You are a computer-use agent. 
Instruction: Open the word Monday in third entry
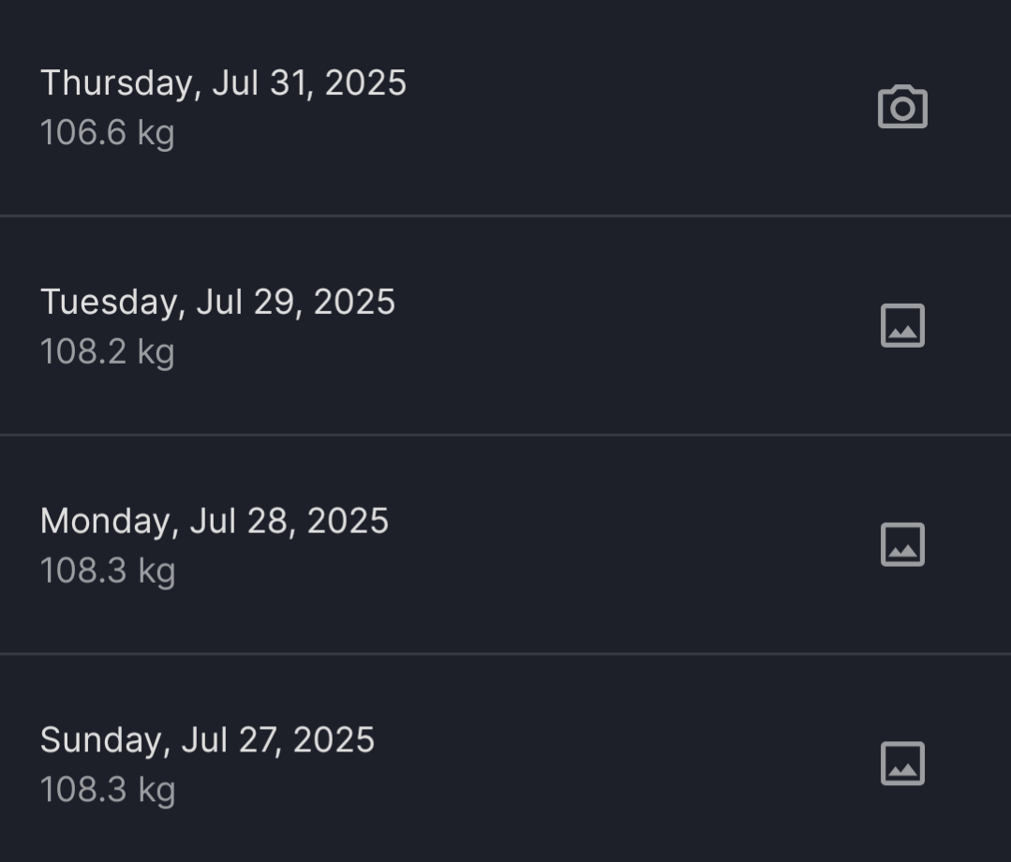(x=107, y=521)
